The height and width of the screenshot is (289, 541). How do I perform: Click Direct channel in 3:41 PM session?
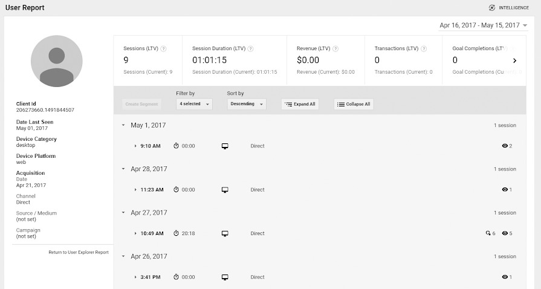[258, 278]
